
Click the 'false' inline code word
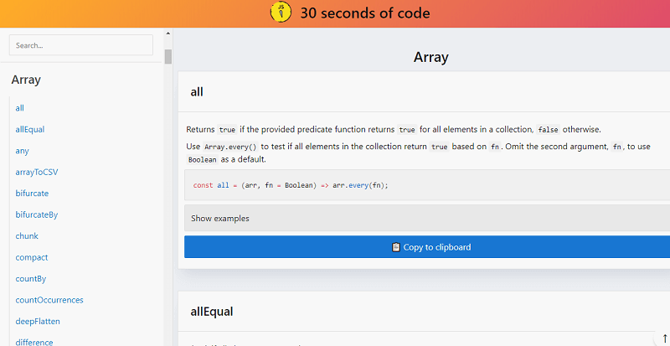tap(548, 130)
